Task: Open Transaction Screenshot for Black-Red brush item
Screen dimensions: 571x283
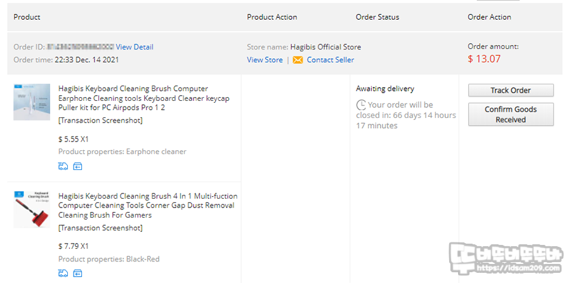Action: [100, 228]
